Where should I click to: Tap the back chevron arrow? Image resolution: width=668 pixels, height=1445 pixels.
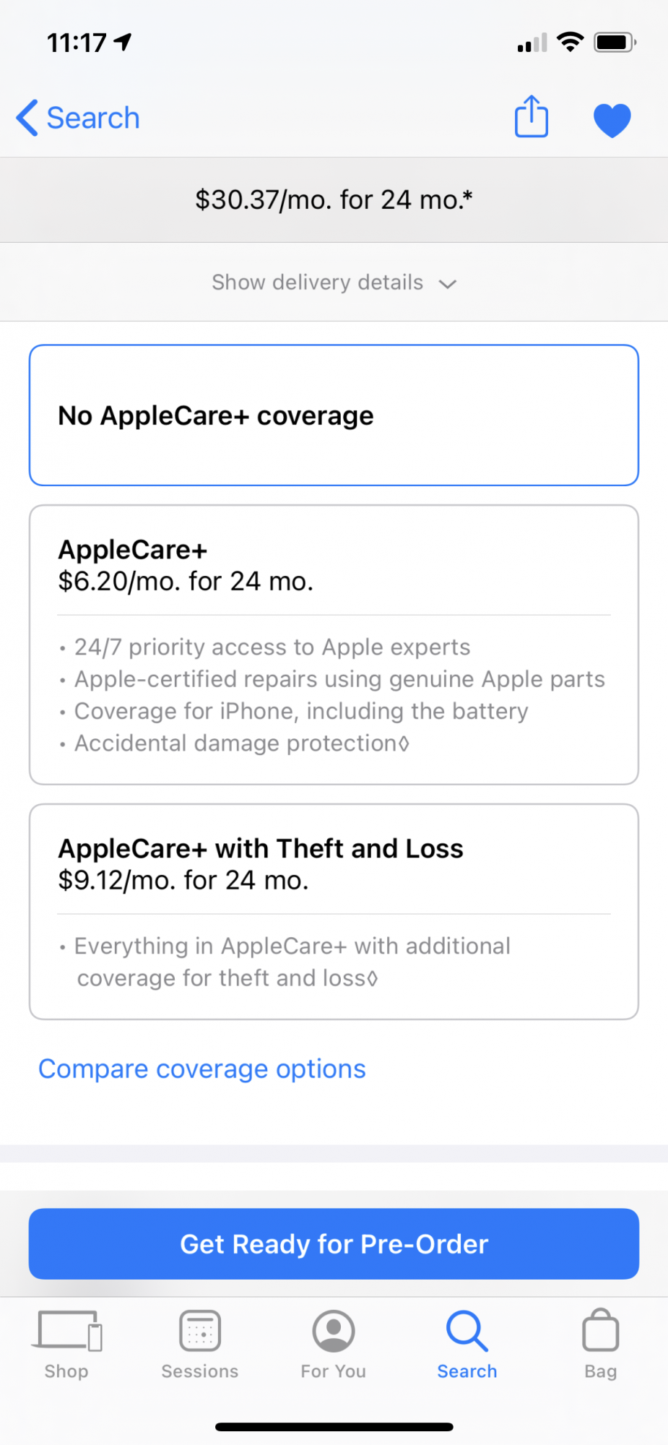[x=27, y=118]
